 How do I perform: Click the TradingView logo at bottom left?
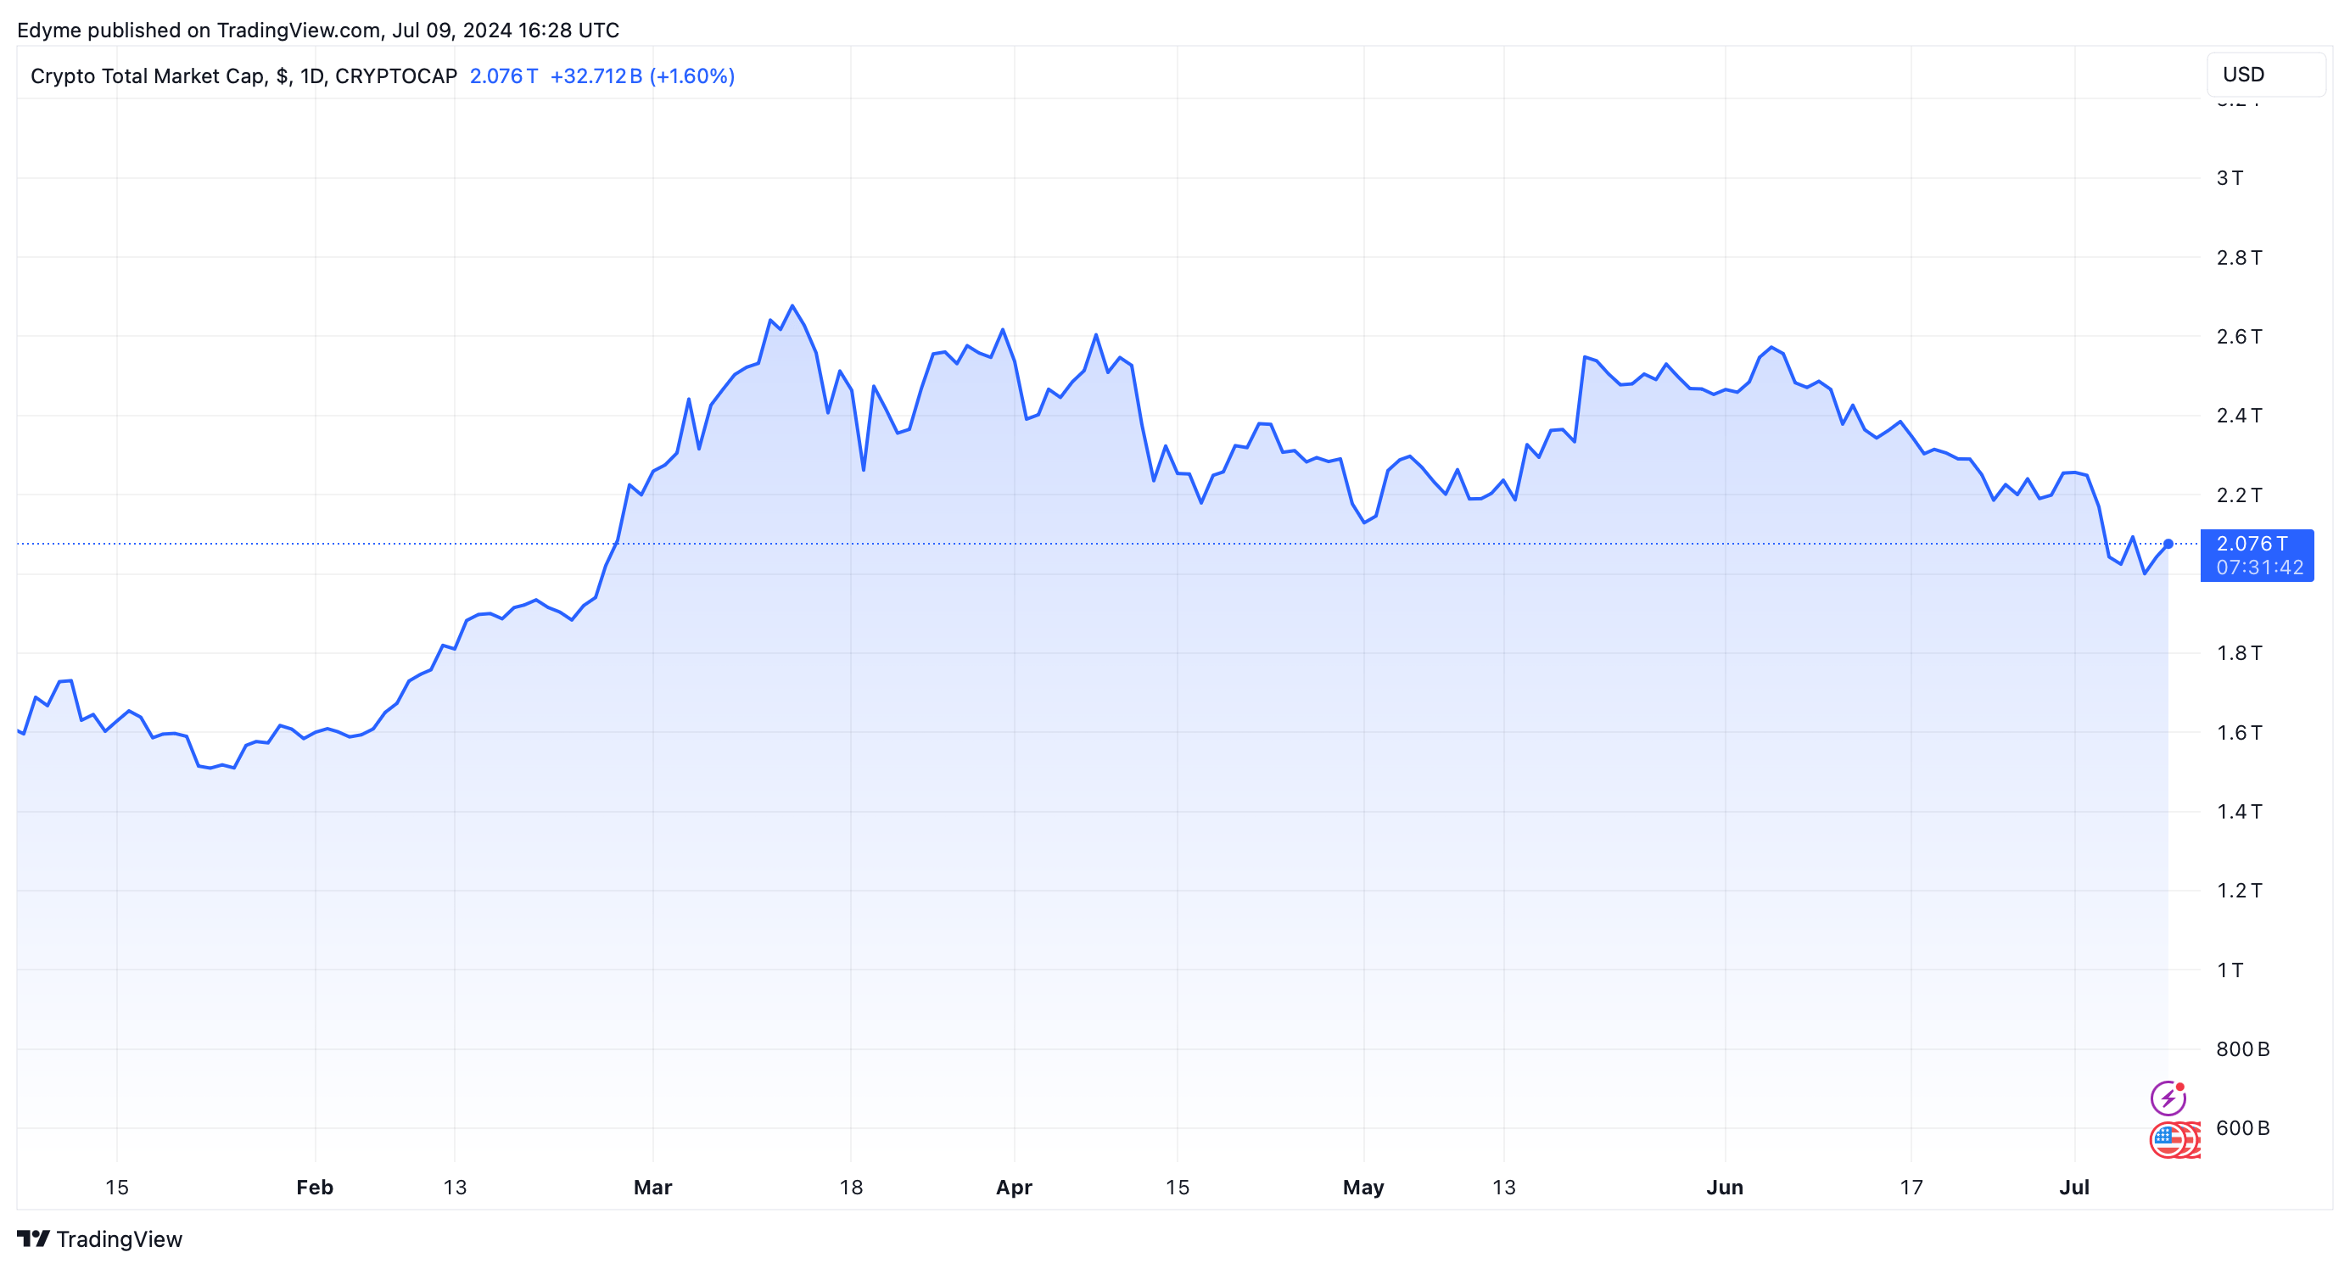(34, 1238)
